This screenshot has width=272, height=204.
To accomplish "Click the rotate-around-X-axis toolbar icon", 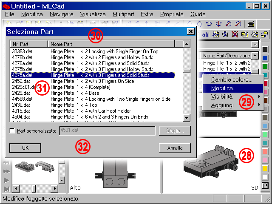I will click(x=199, y=24).
